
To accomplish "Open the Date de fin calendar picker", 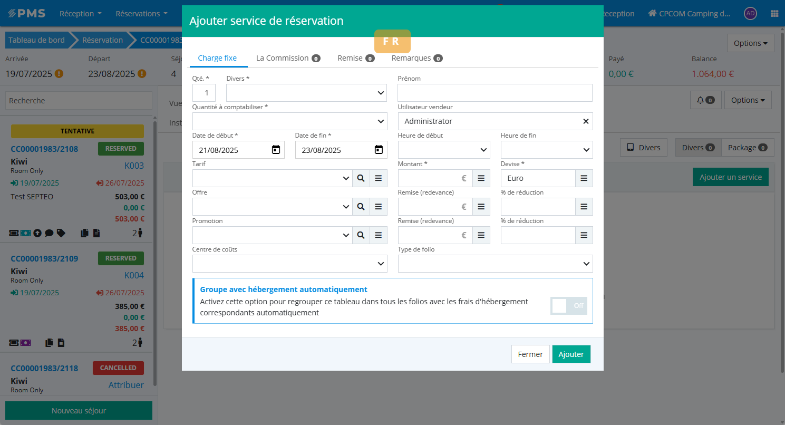I will (379, 150).
